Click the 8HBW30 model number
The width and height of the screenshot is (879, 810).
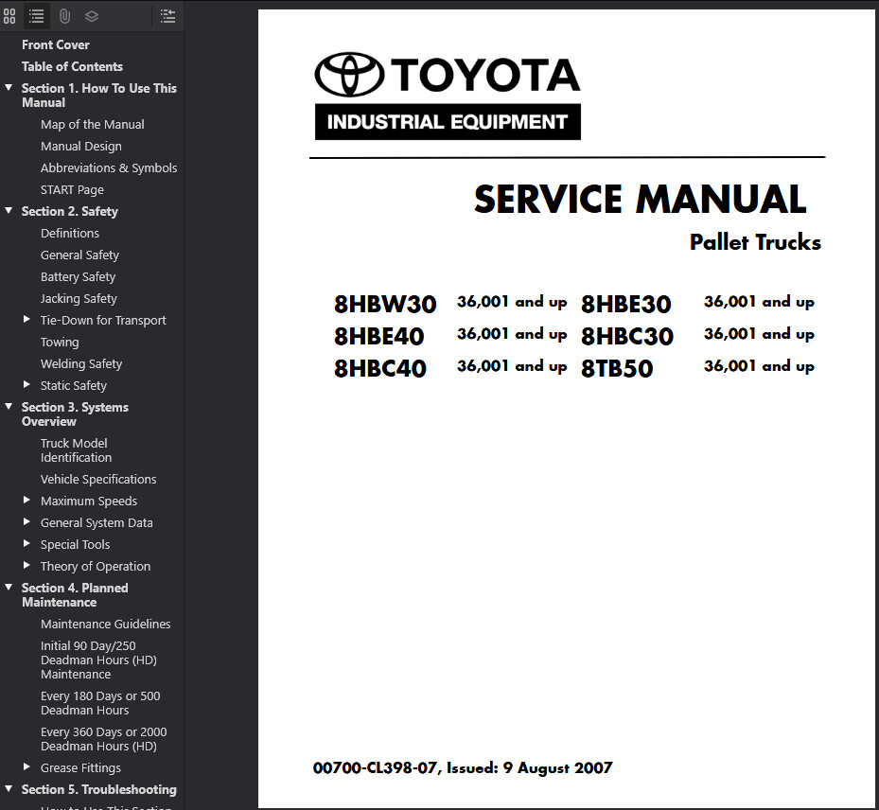pyautogui.click(x=385, y=305)
